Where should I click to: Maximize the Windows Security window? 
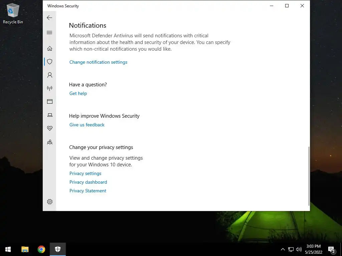(x=287, y=6)
